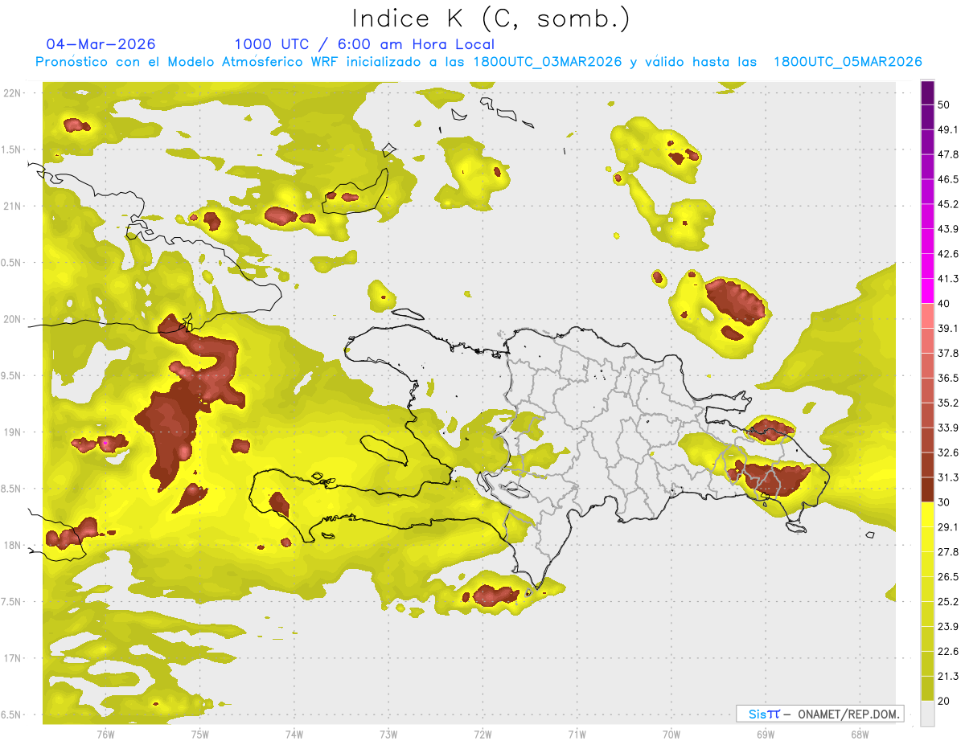Select the '33.9' color scale value

pos(948,428)
